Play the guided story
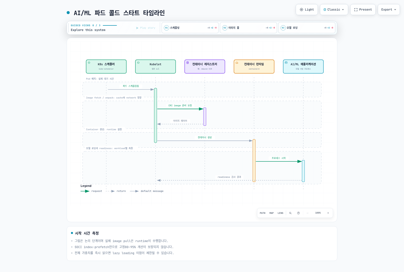The height and width of the screenshot is (272, 404). click(146, 28)
